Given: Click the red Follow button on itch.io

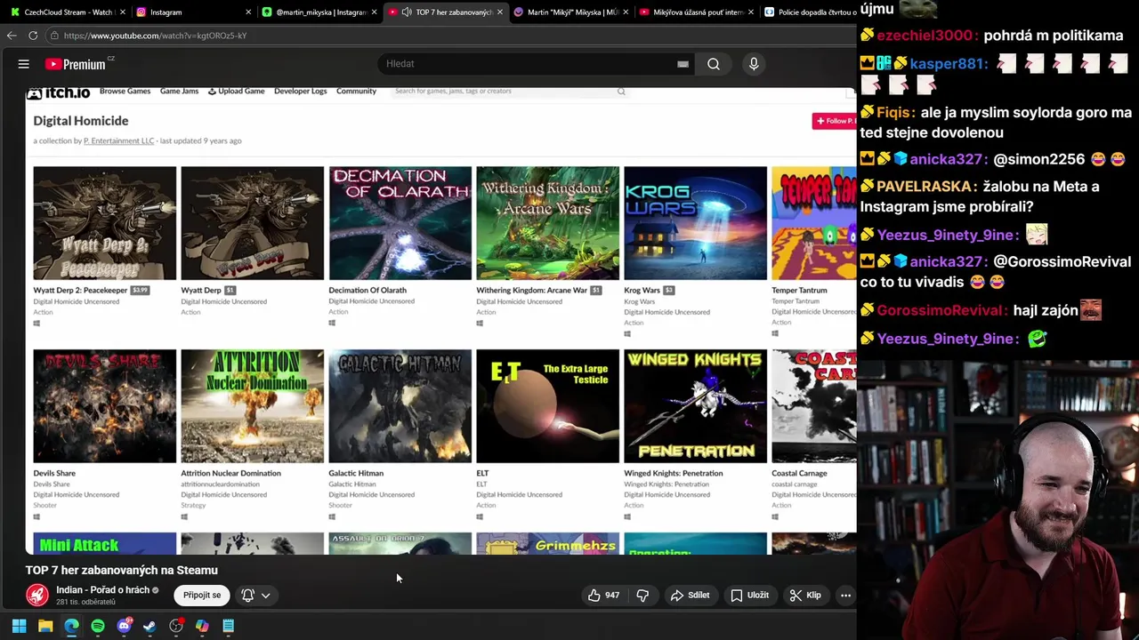Looking at the screenshot, I should coord(834,121).
